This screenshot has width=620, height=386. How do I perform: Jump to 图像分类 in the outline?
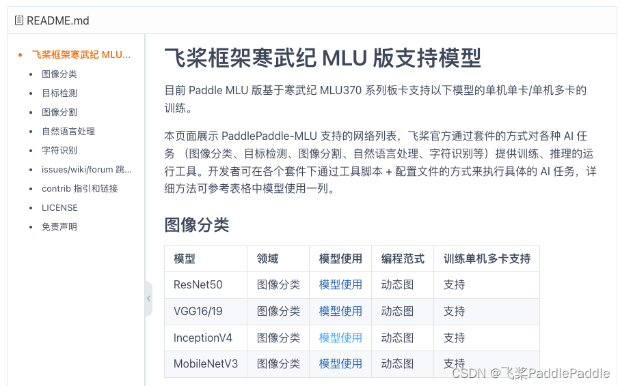[x=59, y=74]
